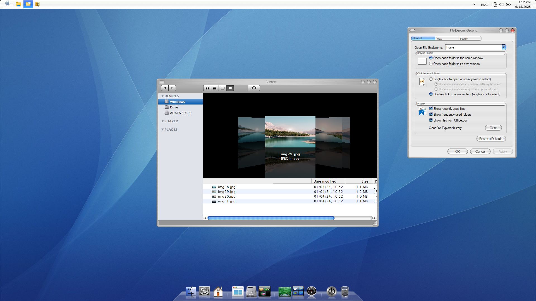Click the Trash can in the dock
Screen dimensions: 536x301
click(x=345, y=292)
